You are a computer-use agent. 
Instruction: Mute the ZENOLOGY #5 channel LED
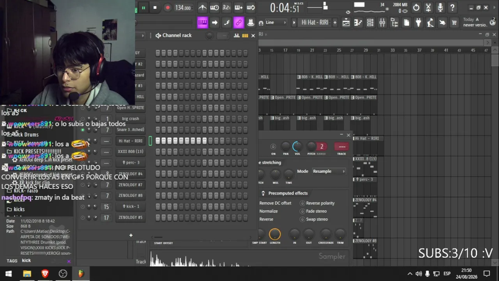point(83,217)
